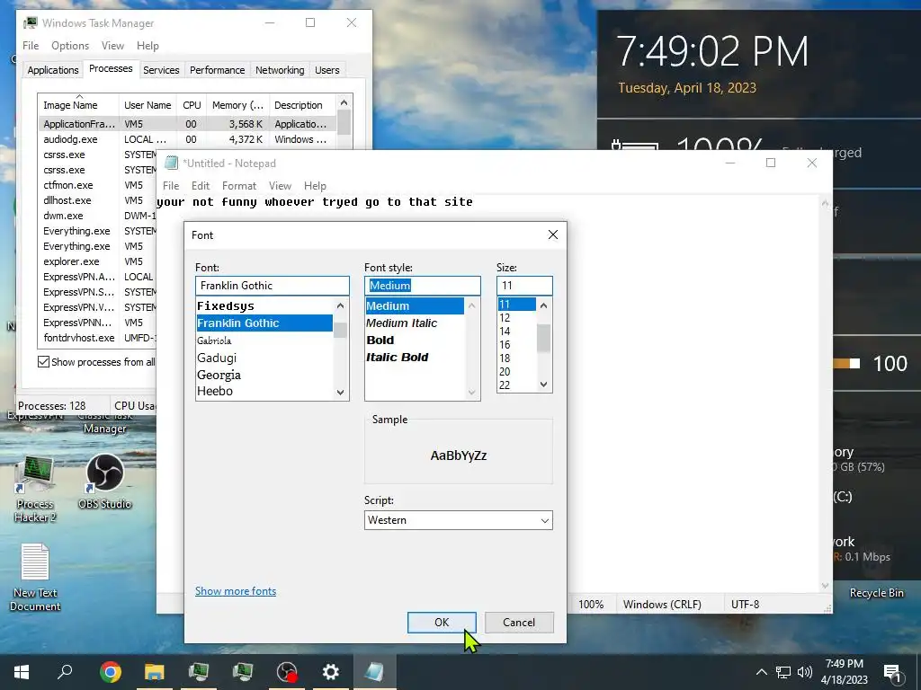The image size is (921, 690).
Task: Select font size 22
Action: 516,385
